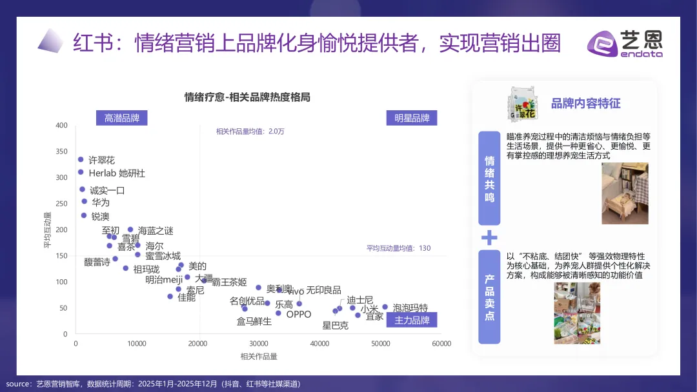Click the 华为 label
This screenshot has width=697, height=392.
click(101, 202)
